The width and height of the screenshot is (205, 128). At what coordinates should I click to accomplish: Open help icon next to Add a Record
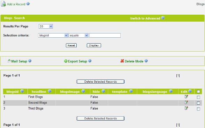coord(28,4)
